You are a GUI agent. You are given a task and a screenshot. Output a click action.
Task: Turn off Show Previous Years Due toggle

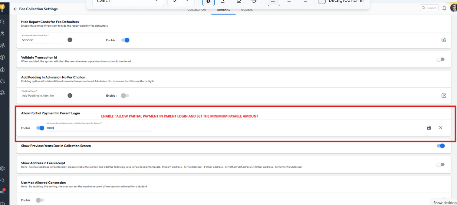[441, 146]
